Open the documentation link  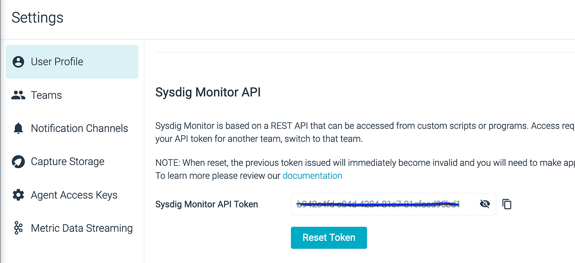point(313,176)
